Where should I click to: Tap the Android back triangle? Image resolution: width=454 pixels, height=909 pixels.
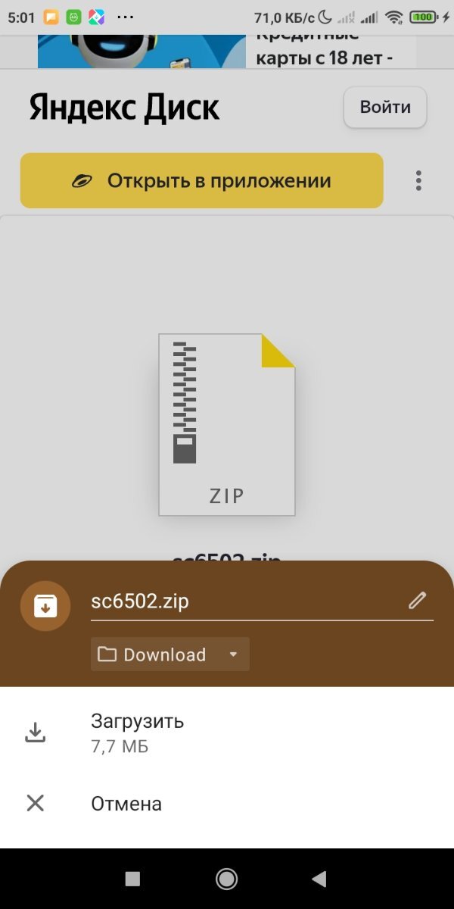pyautogui.click(x=319, y=879)
